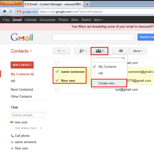Check the HR group checkbox in dropdown
This screenshot has width=154, height=154.
click(x=94, y=73)
